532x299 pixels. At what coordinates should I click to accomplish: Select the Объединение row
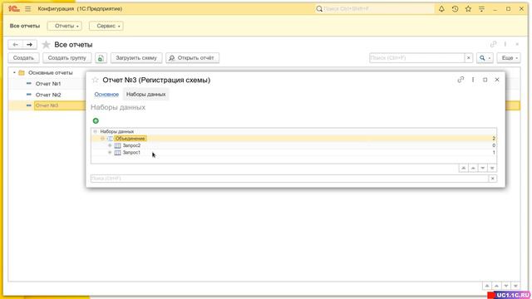(293, 139)
